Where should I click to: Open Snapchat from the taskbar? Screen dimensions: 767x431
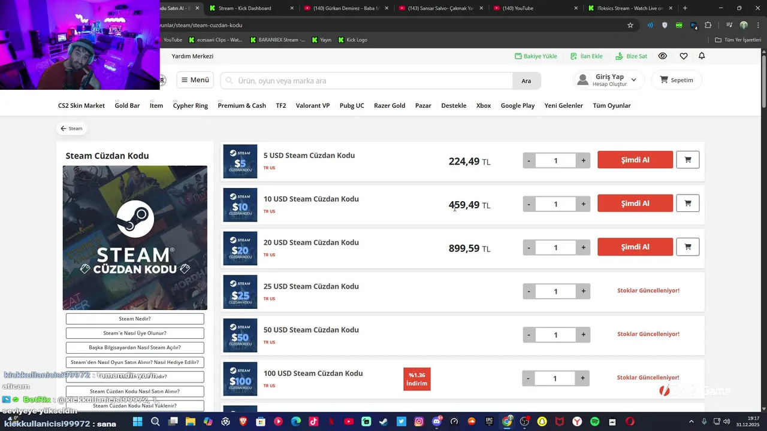[542, 421]
